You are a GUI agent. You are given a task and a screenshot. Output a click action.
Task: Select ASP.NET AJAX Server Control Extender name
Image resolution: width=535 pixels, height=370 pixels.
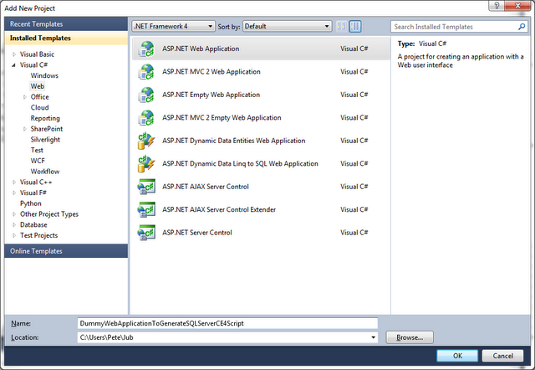tap(219, 209)
